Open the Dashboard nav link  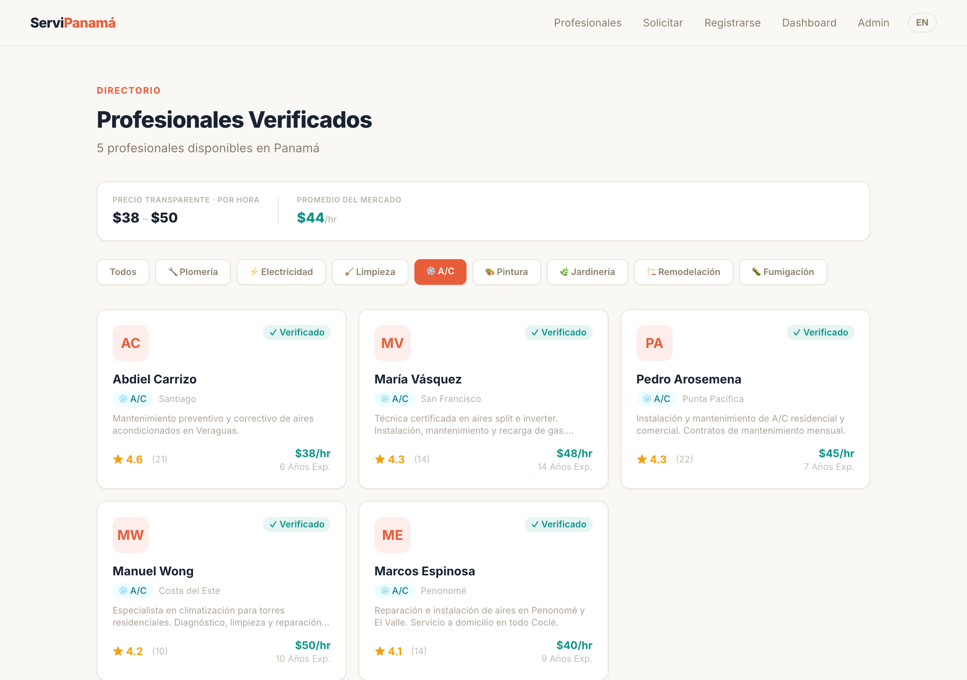point(809,23)
